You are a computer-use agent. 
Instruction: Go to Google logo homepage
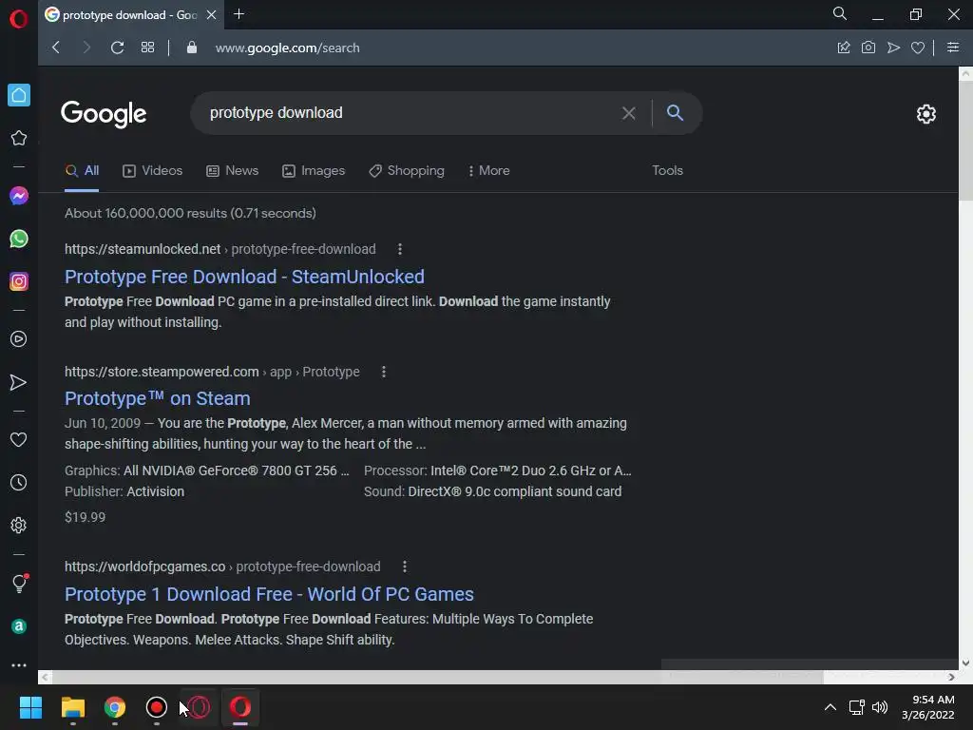[104, 114]
